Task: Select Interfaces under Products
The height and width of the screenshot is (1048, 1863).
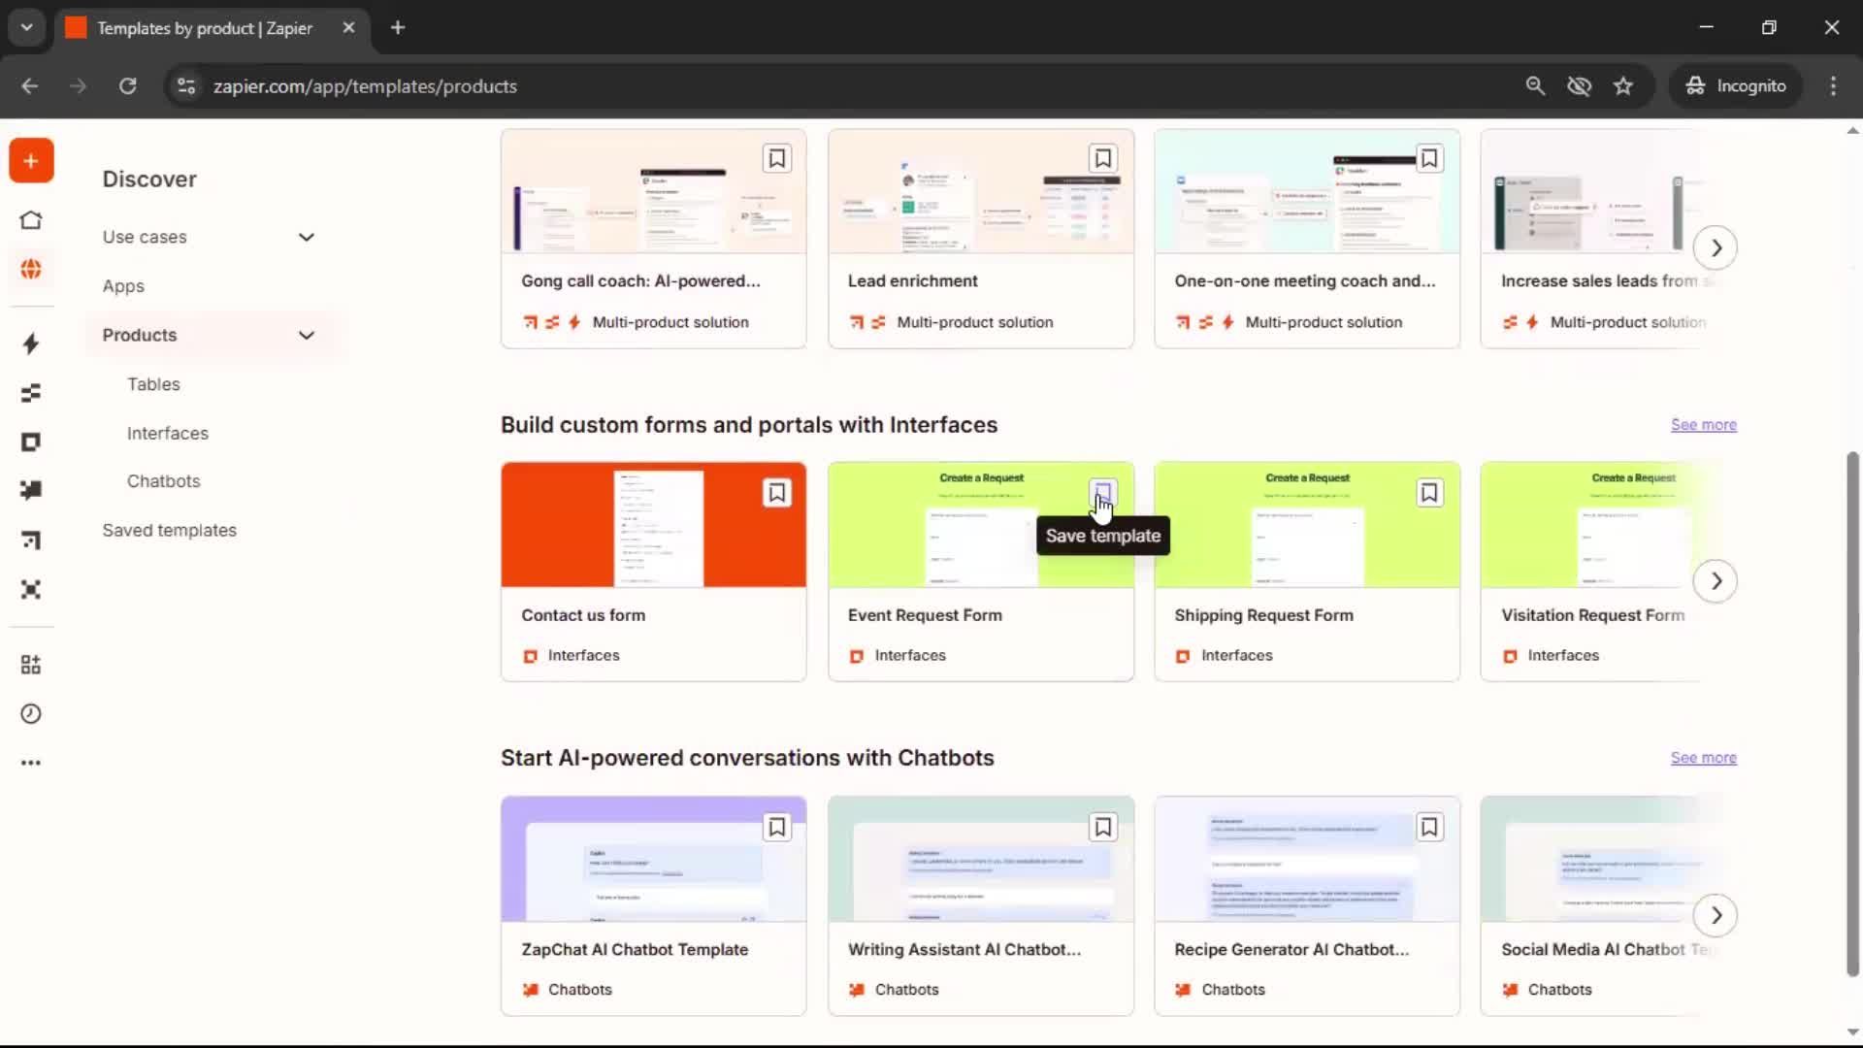Action: [168, 433]
